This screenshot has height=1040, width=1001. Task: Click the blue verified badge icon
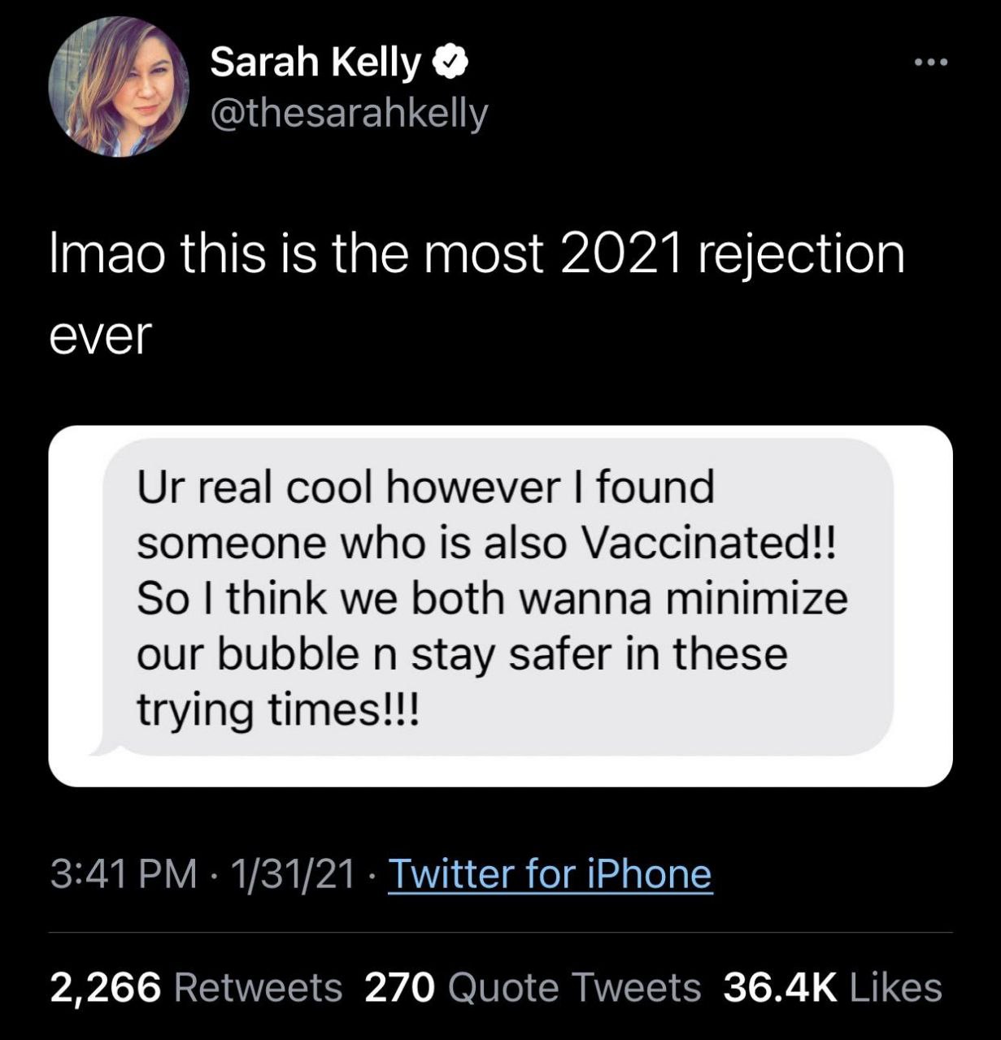tap(449, 63)
